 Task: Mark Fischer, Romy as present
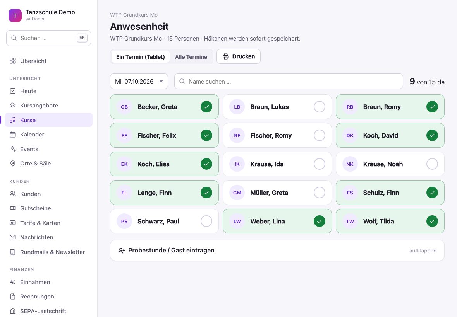coord(320,135)
